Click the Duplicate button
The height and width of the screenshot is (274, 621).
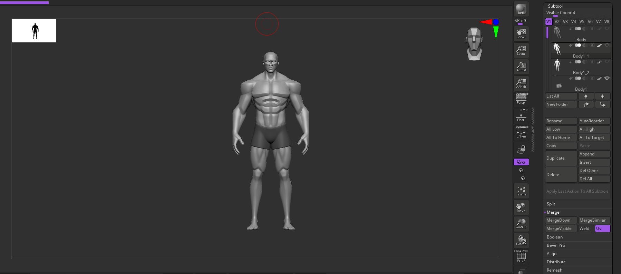pyautogui.click(x=561, y=158)
